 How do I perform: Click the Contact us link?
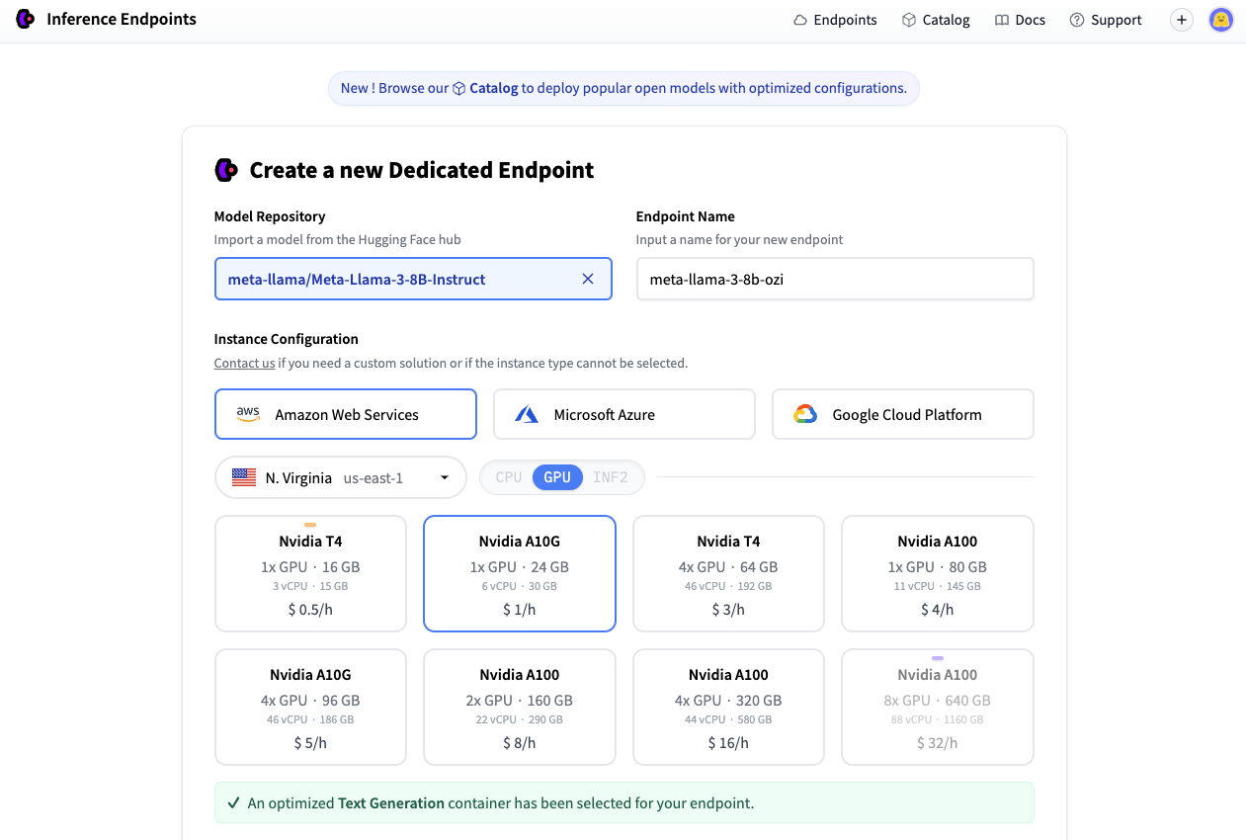(x=244, y=363)
